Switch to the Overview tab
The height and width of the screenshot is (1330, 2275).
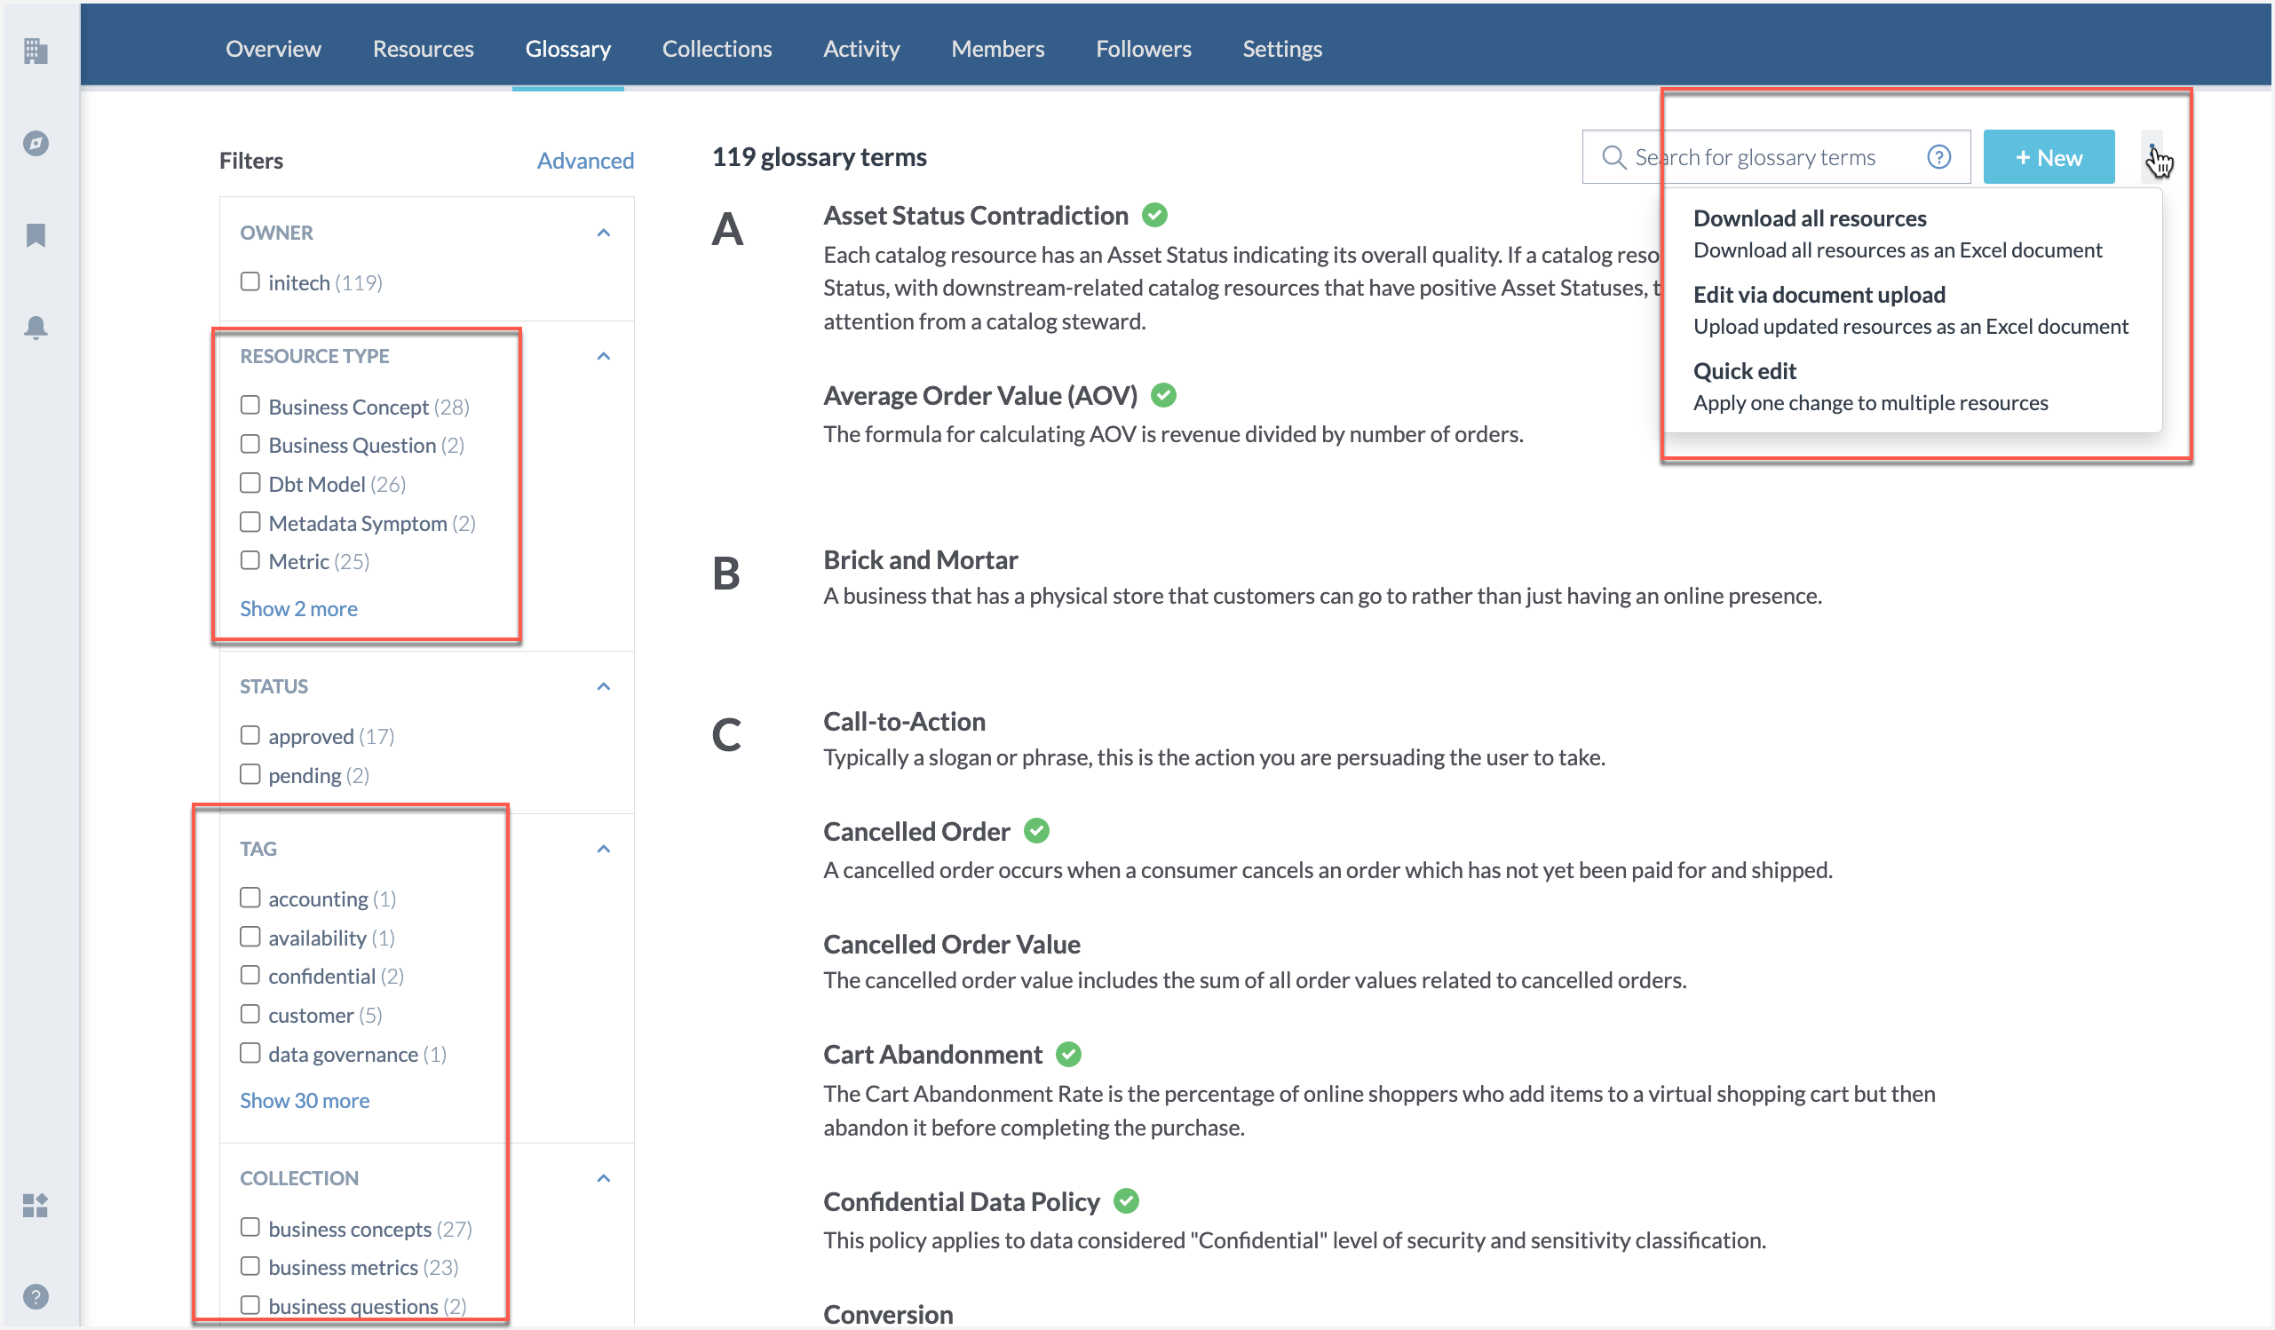tap(275, 48)
